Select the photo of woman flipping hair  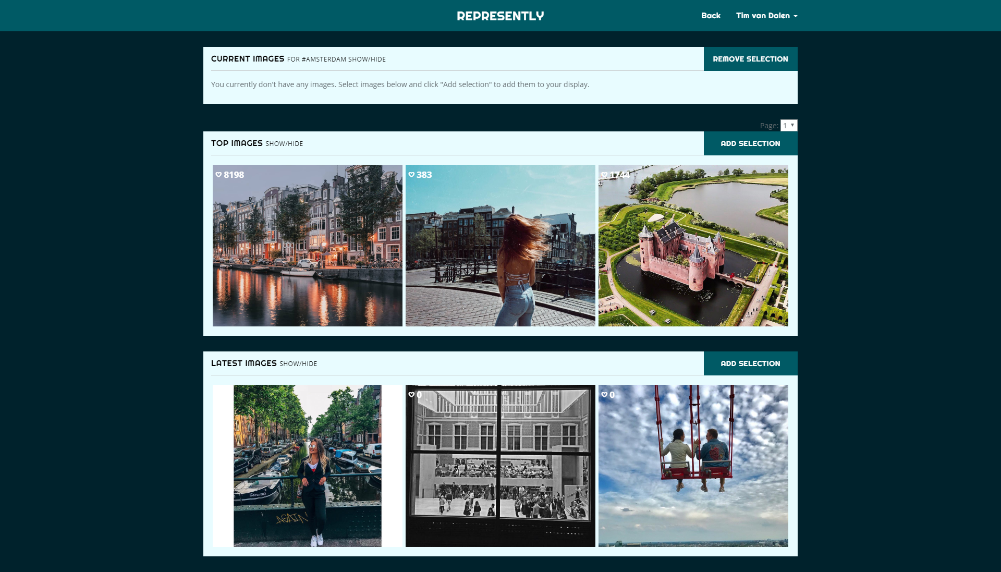500,246
